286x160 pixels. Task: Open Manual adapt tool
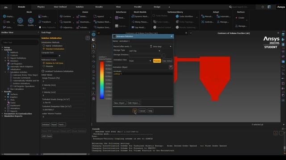point(207,16)
